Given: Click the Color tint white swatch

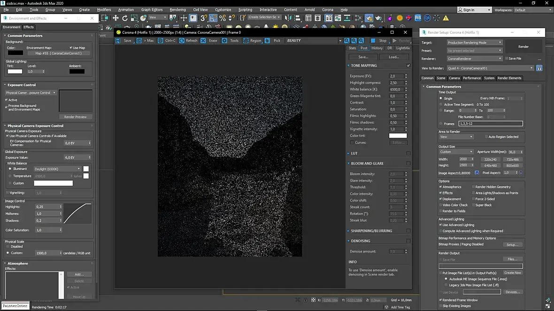Looking at the screenshot, I should click(398, 136).
